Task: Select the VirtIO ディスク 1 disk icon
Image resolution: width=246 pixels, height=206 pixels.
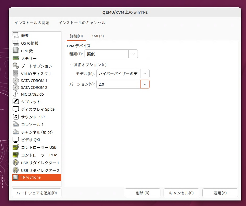Action: (x=16, y=74)
